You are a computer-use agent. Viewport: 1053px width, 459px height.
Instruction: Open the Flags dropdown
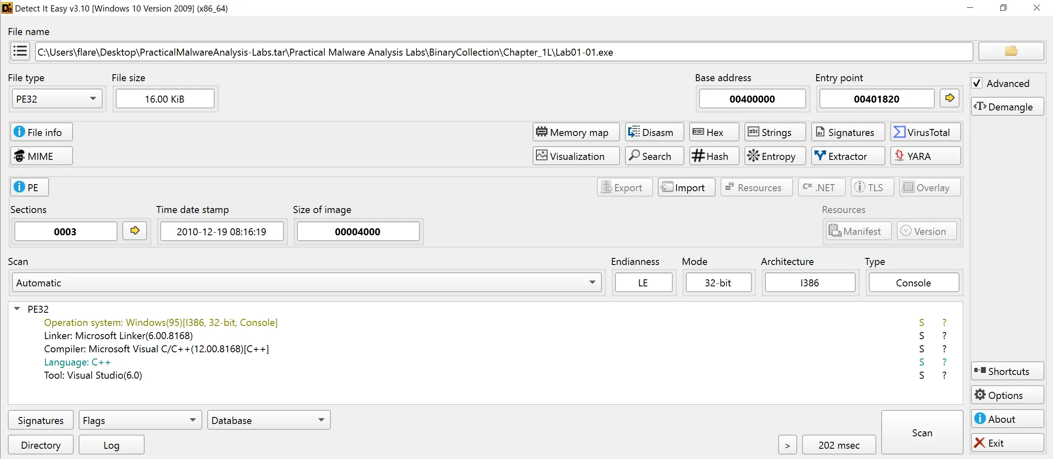click(140, 420)
